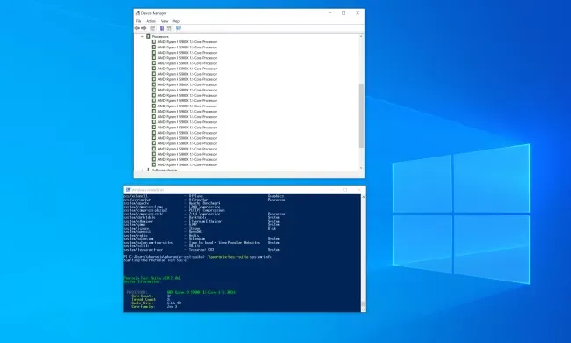Maximize the Device Manager window
This screenshot has height=343, width=571.
pos(343,13)
